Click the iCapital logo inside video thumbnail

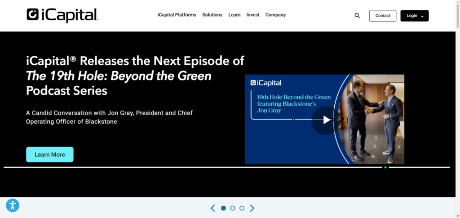266,83
